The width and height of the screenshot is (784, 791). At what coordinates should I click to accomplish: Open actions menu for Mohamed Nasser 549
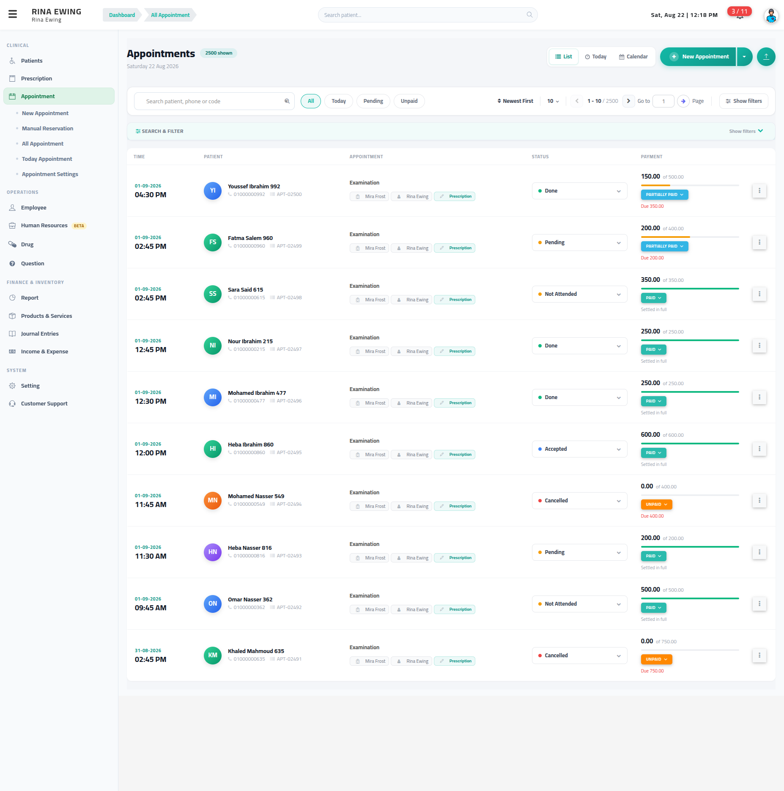759,501
